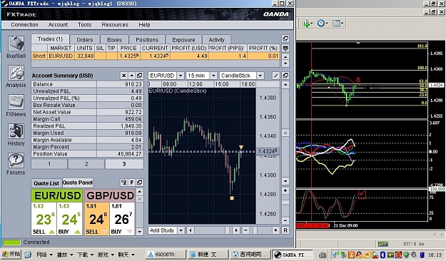Image resolution: width=446 pixels, height=261 pixels.
Task: Select account summary page 3 button
Action: 124,164
